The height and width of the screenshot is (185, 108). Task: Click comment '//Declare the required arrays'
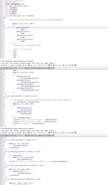pyautogui.click(x=27, y=45)
